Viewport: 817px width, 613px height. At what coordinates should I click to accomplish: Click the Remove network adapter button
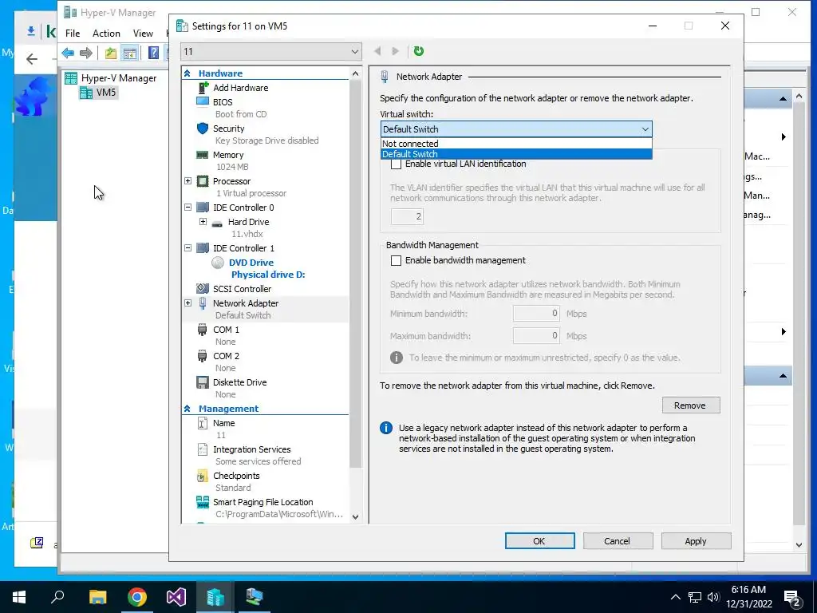point(690,405)
